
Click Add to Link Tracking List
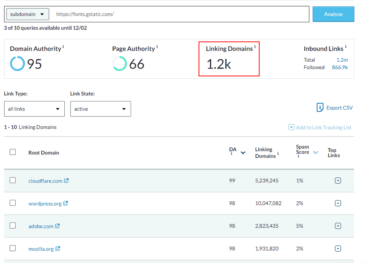pyautogui.click(x=324, y=128)
